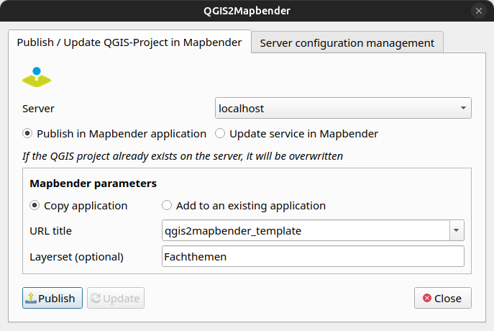Open the Server dropdown showing localhost
Screen dimensions: 494x331
pyautogui.click(x=343, y=108)
